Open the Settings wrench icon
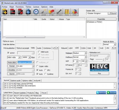This screenshot has width=119, height=110. point(59,12)
